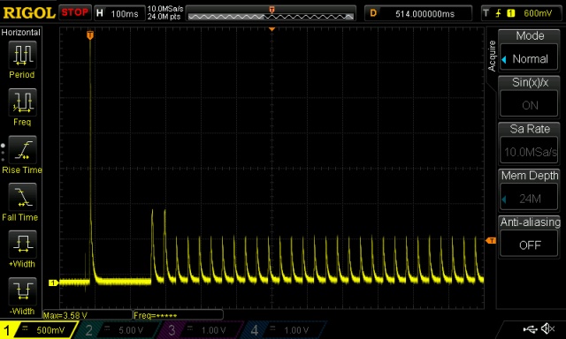Viewport: 566px width, 339px height.
Task: Click the 24.0M pts memory text
Action: tap(164, 17)
